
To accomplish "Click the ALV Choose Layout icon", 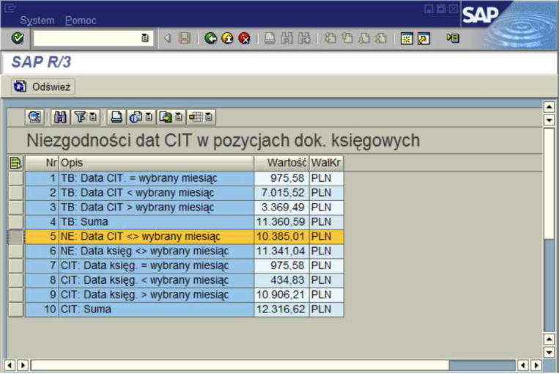I will (x=196, y=117).
